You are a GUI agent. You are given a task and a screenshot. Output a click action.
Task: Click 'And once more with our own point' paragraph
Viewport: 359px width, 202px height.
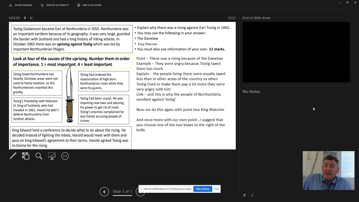[181, 125]
